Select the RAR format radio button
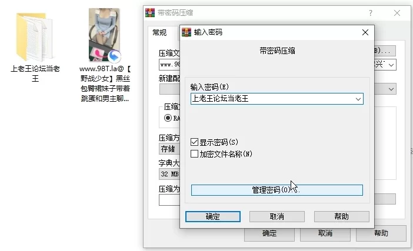Image resolution: width=413 pixels, height=251 pixels. click(168, 118)
